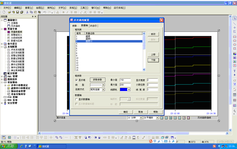The width and height of the screenshot is (237, 149).
Task: Click the Cut scissors toolbar icon
Action: pyautogui.click(x=27, y=12)
